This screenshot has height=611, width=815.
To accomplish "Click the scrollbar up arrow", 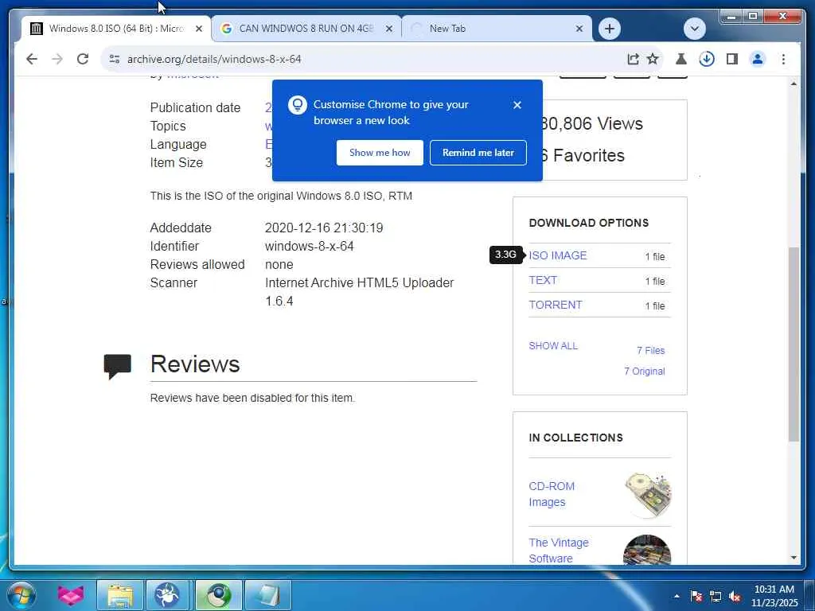I will tap(794, 84).
